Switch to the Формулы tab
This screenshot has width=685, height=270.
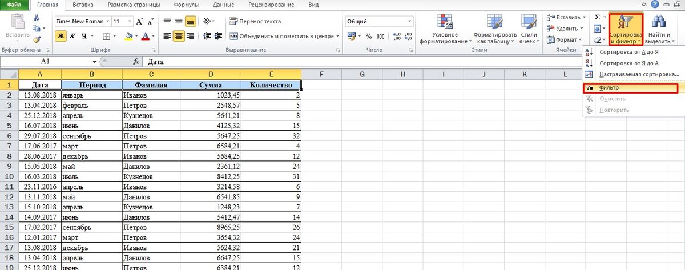[187, 5]
